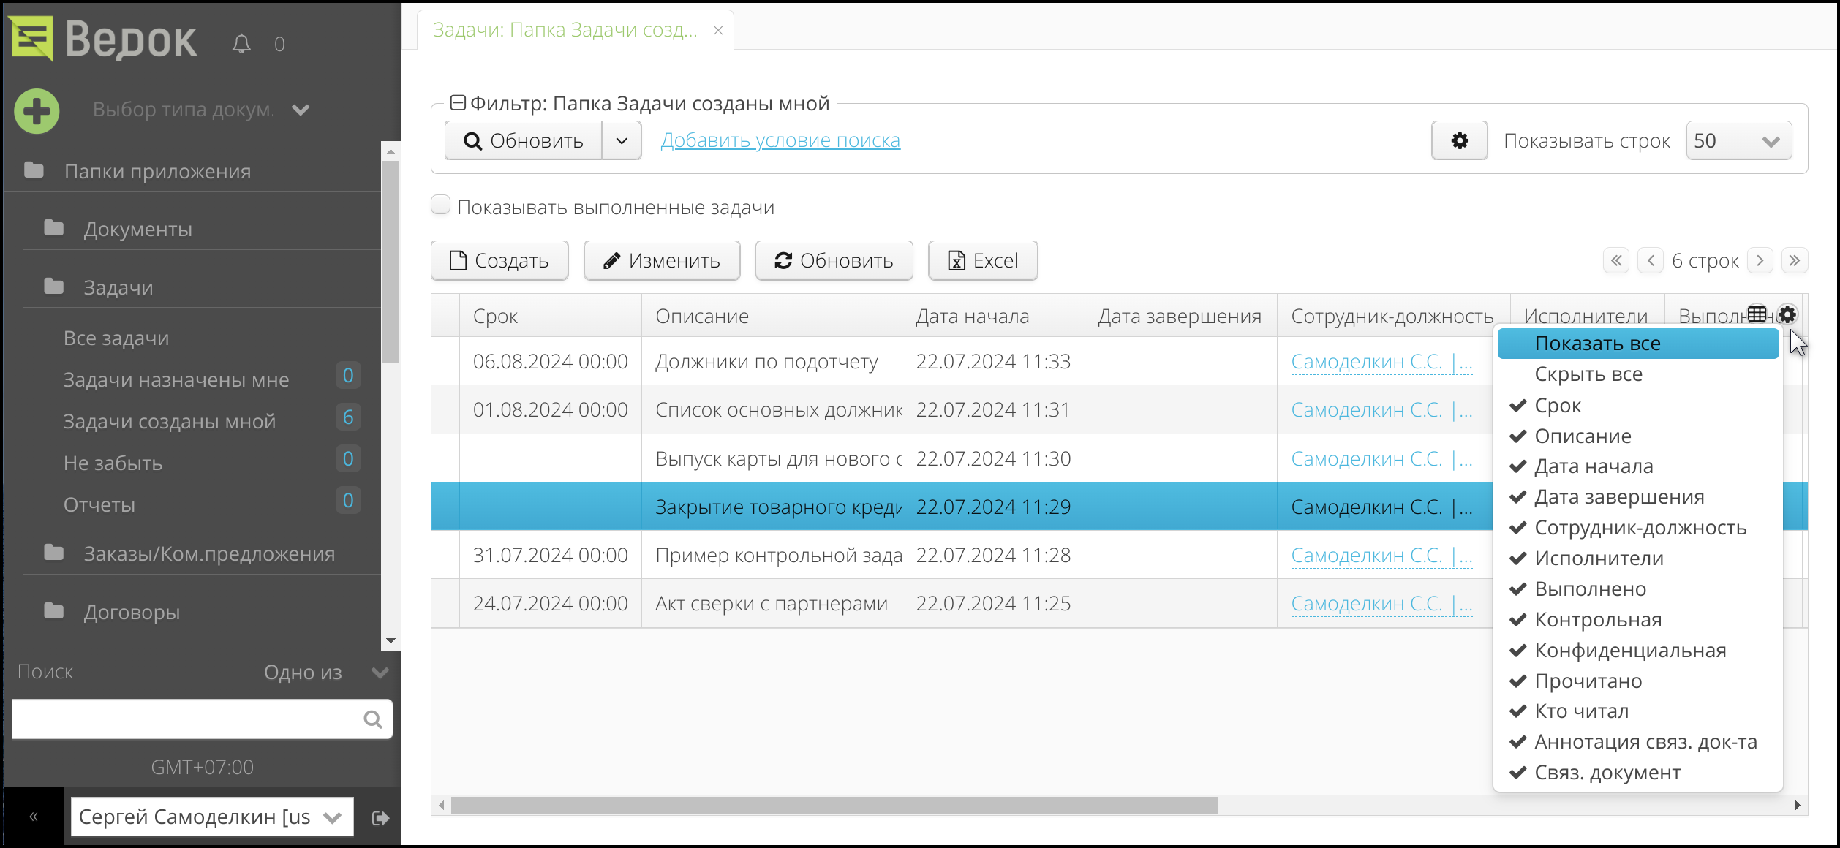This screenshot has height=848, width=1840.
Task: Click the notification bell icon
Action: point(243,43)
